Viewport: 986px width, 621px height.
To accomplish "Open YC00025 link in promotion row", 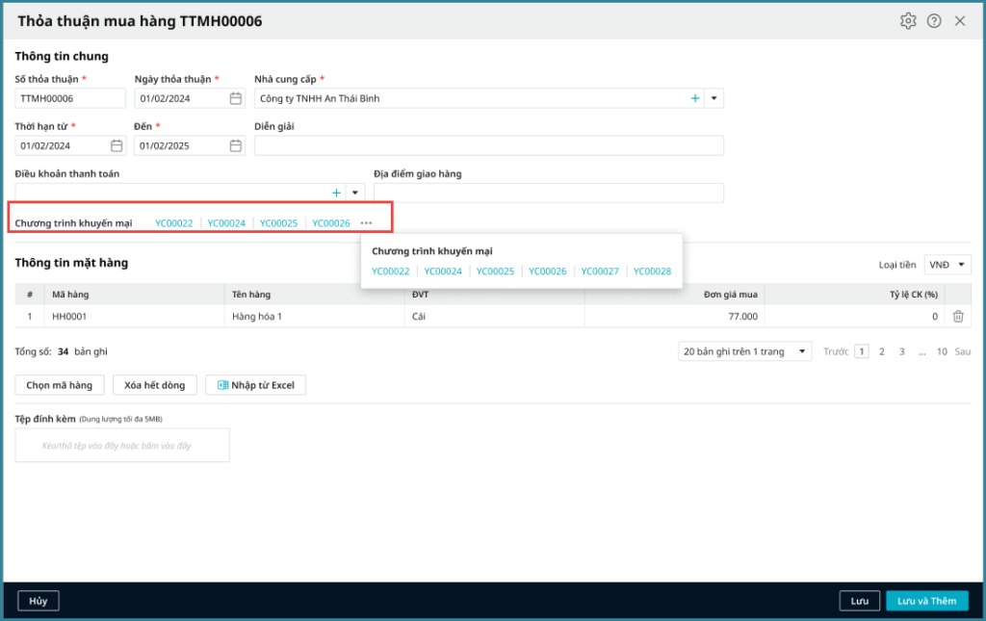I will [x=278, y=223].
